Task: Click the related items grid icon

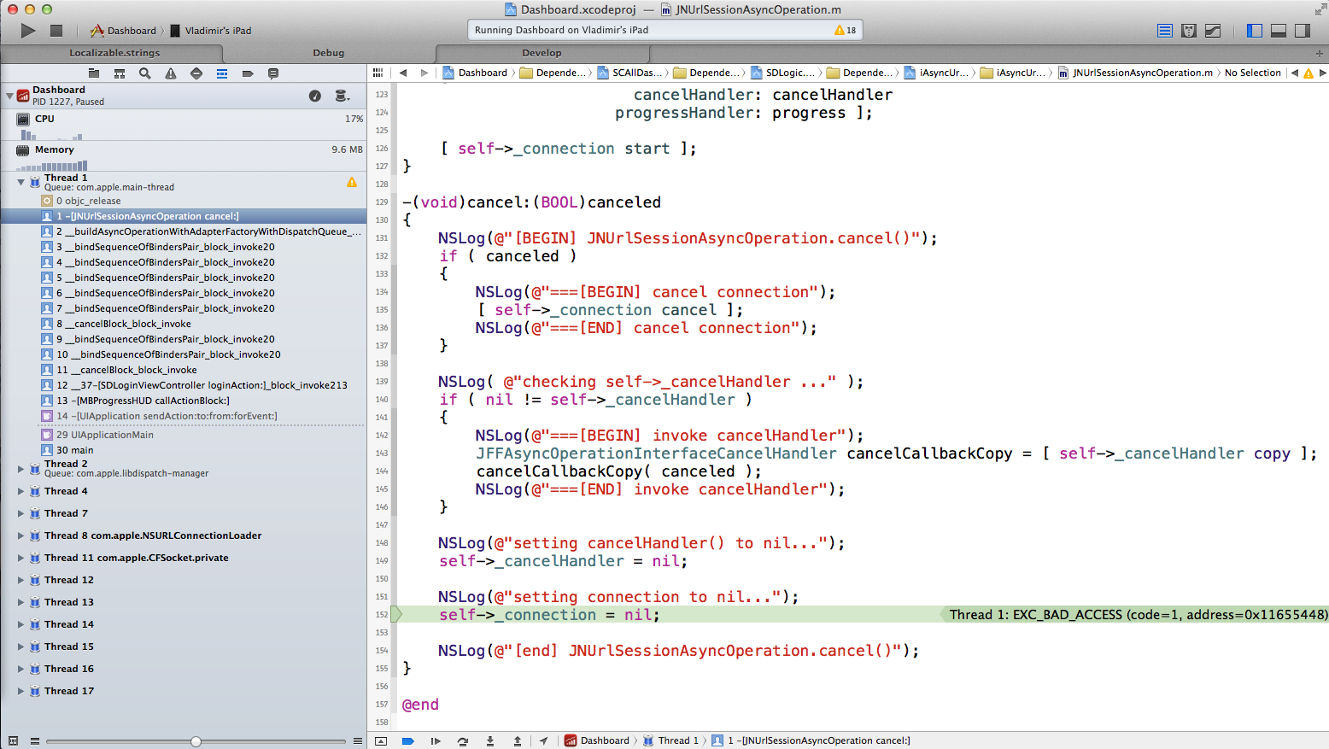Action: [378, 73]
